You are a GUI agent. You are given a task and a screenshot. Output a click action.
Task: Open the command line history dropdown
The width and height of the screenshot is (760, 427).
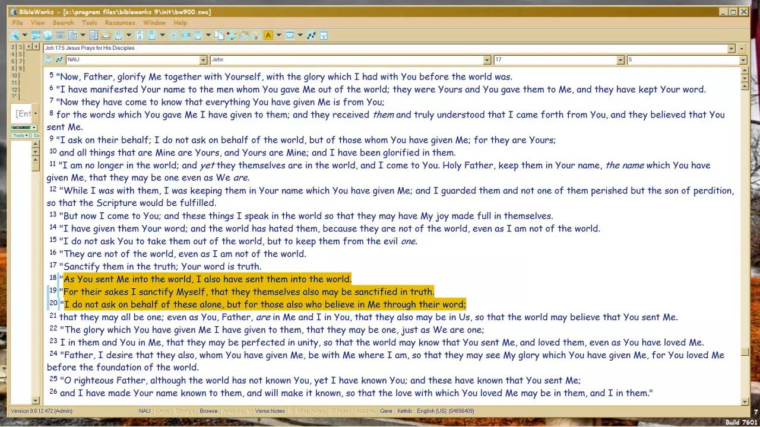[x=35, y=113]
